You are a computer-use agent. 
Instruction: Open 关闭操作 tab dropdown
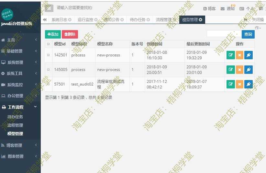point(258,20)
